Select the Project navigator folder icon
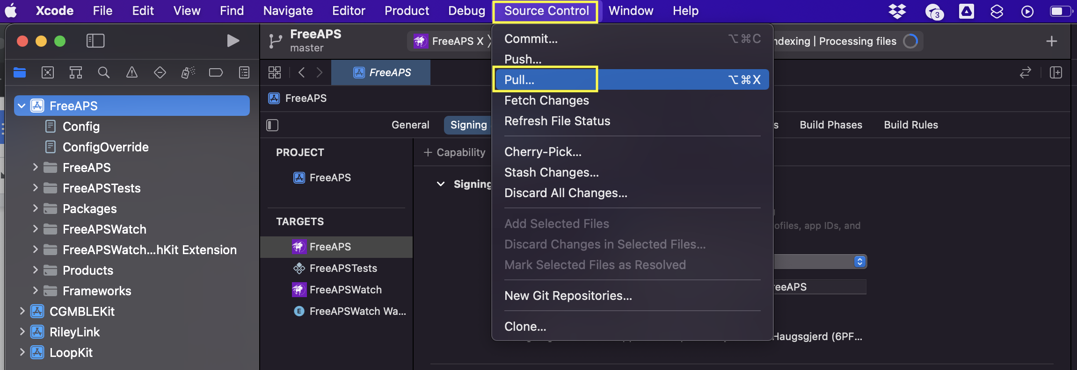 click(x=20, y=72)
